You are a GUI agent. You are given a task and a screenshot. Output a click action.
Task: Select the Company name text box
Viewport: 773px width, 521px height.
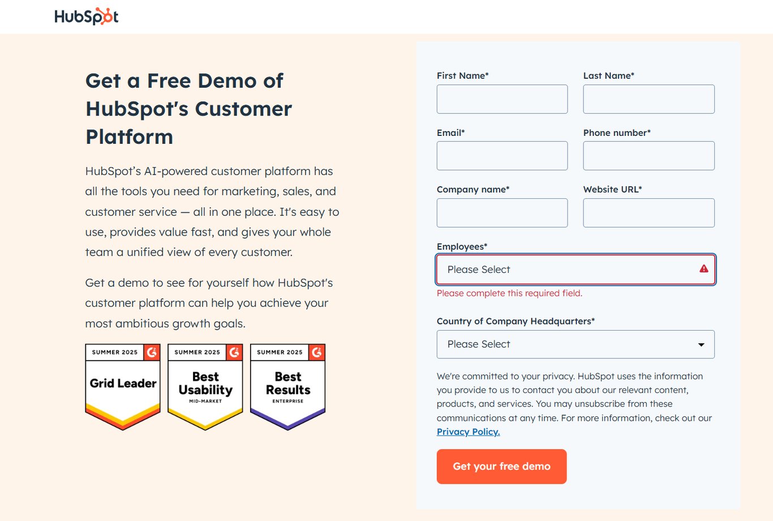click(502, 213)
